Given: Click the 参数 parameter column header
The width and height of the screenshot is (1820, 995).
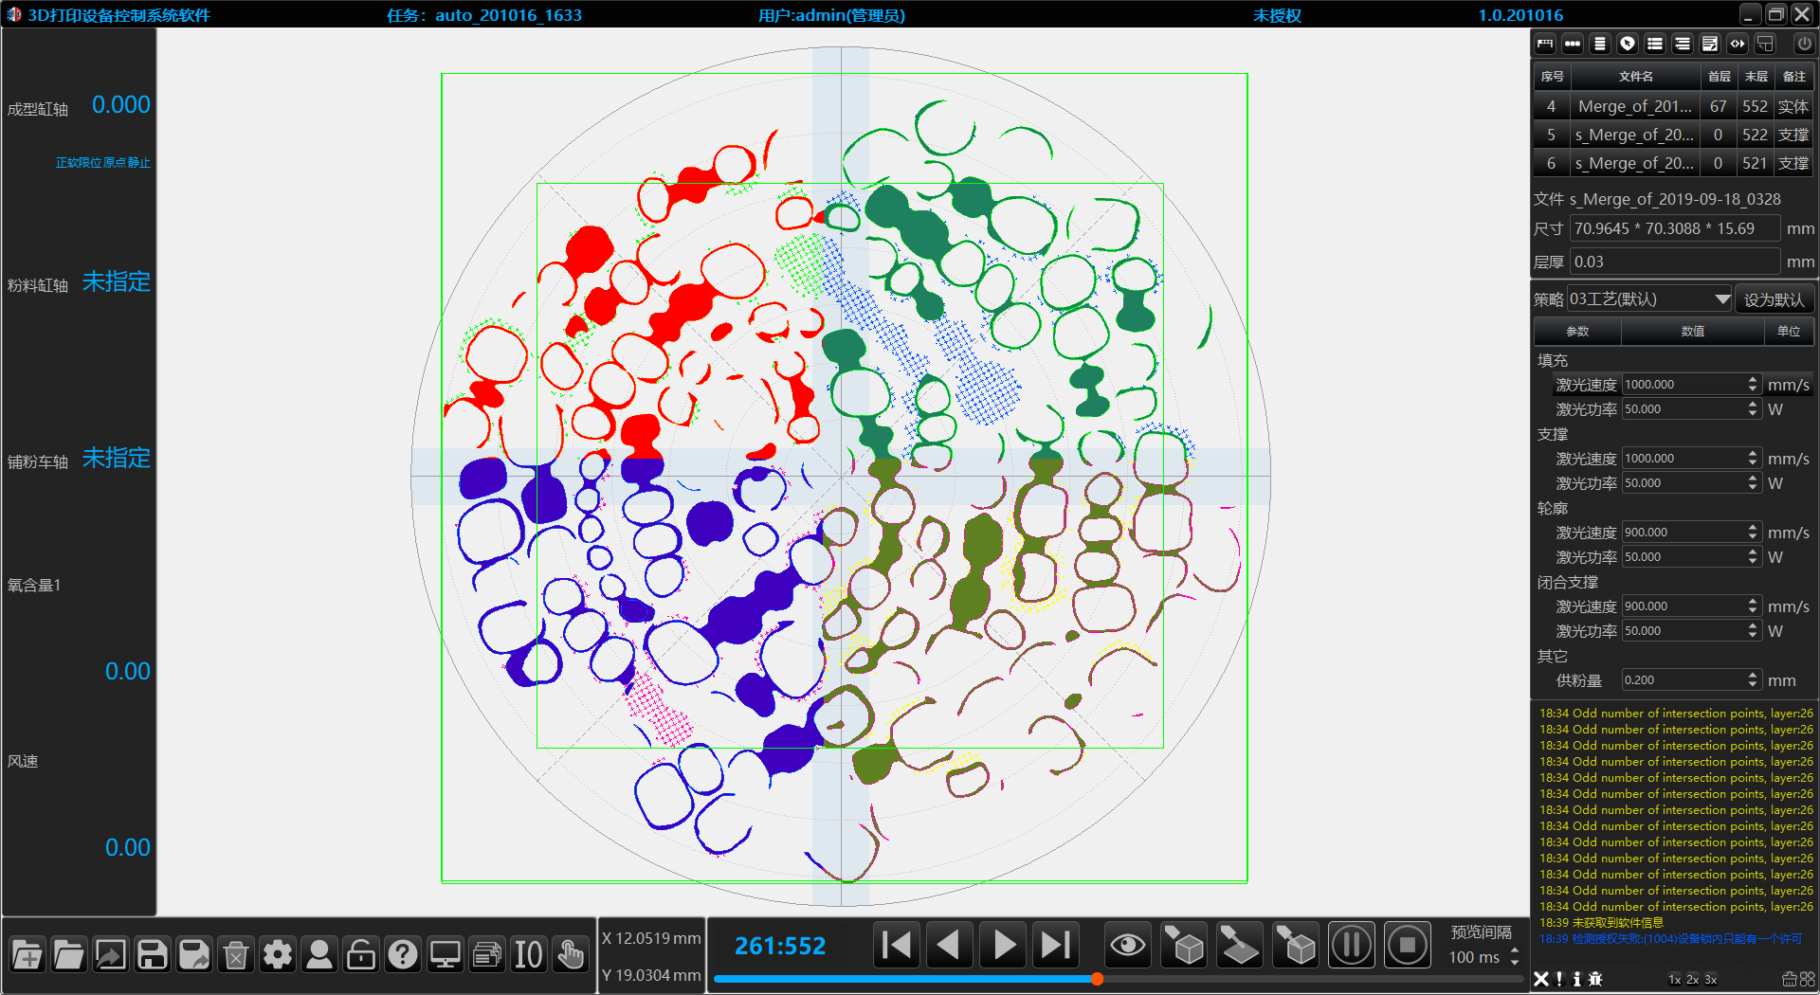Looking at the screenshot, I should click(x=1577, y=332).
